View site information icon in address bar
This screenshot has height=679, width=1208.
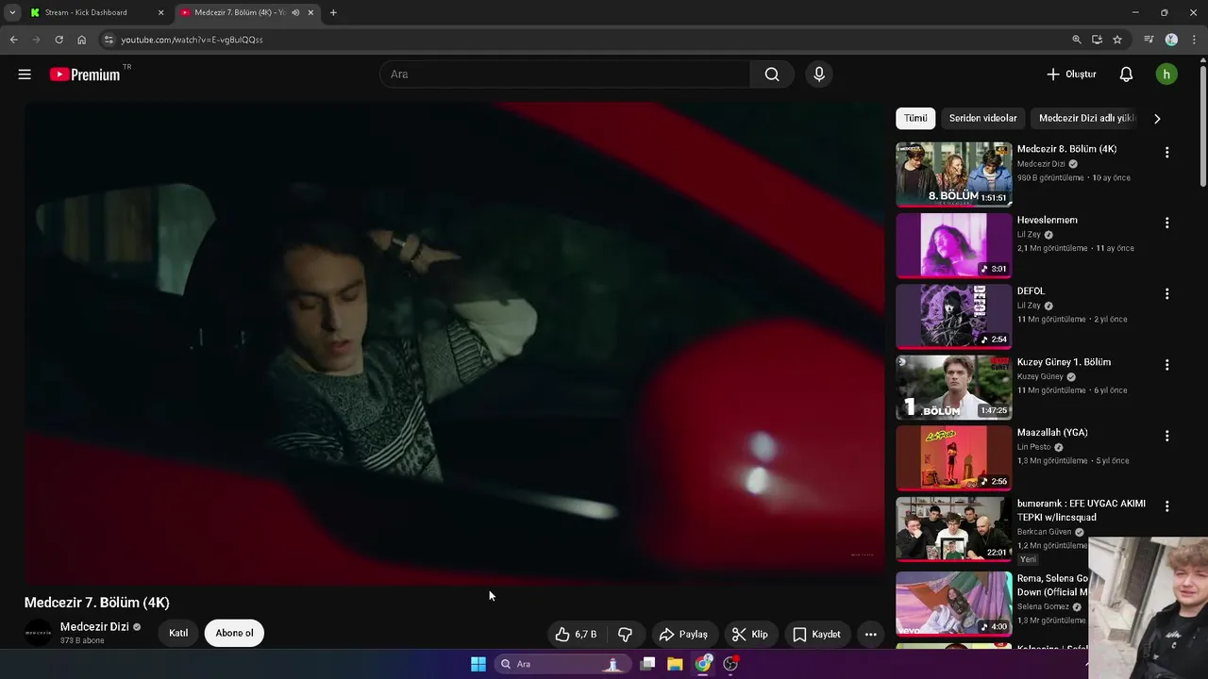point(109,40)
